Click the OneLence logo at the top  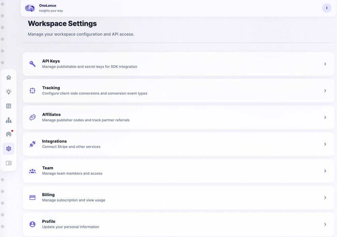(x=30, y=8)
